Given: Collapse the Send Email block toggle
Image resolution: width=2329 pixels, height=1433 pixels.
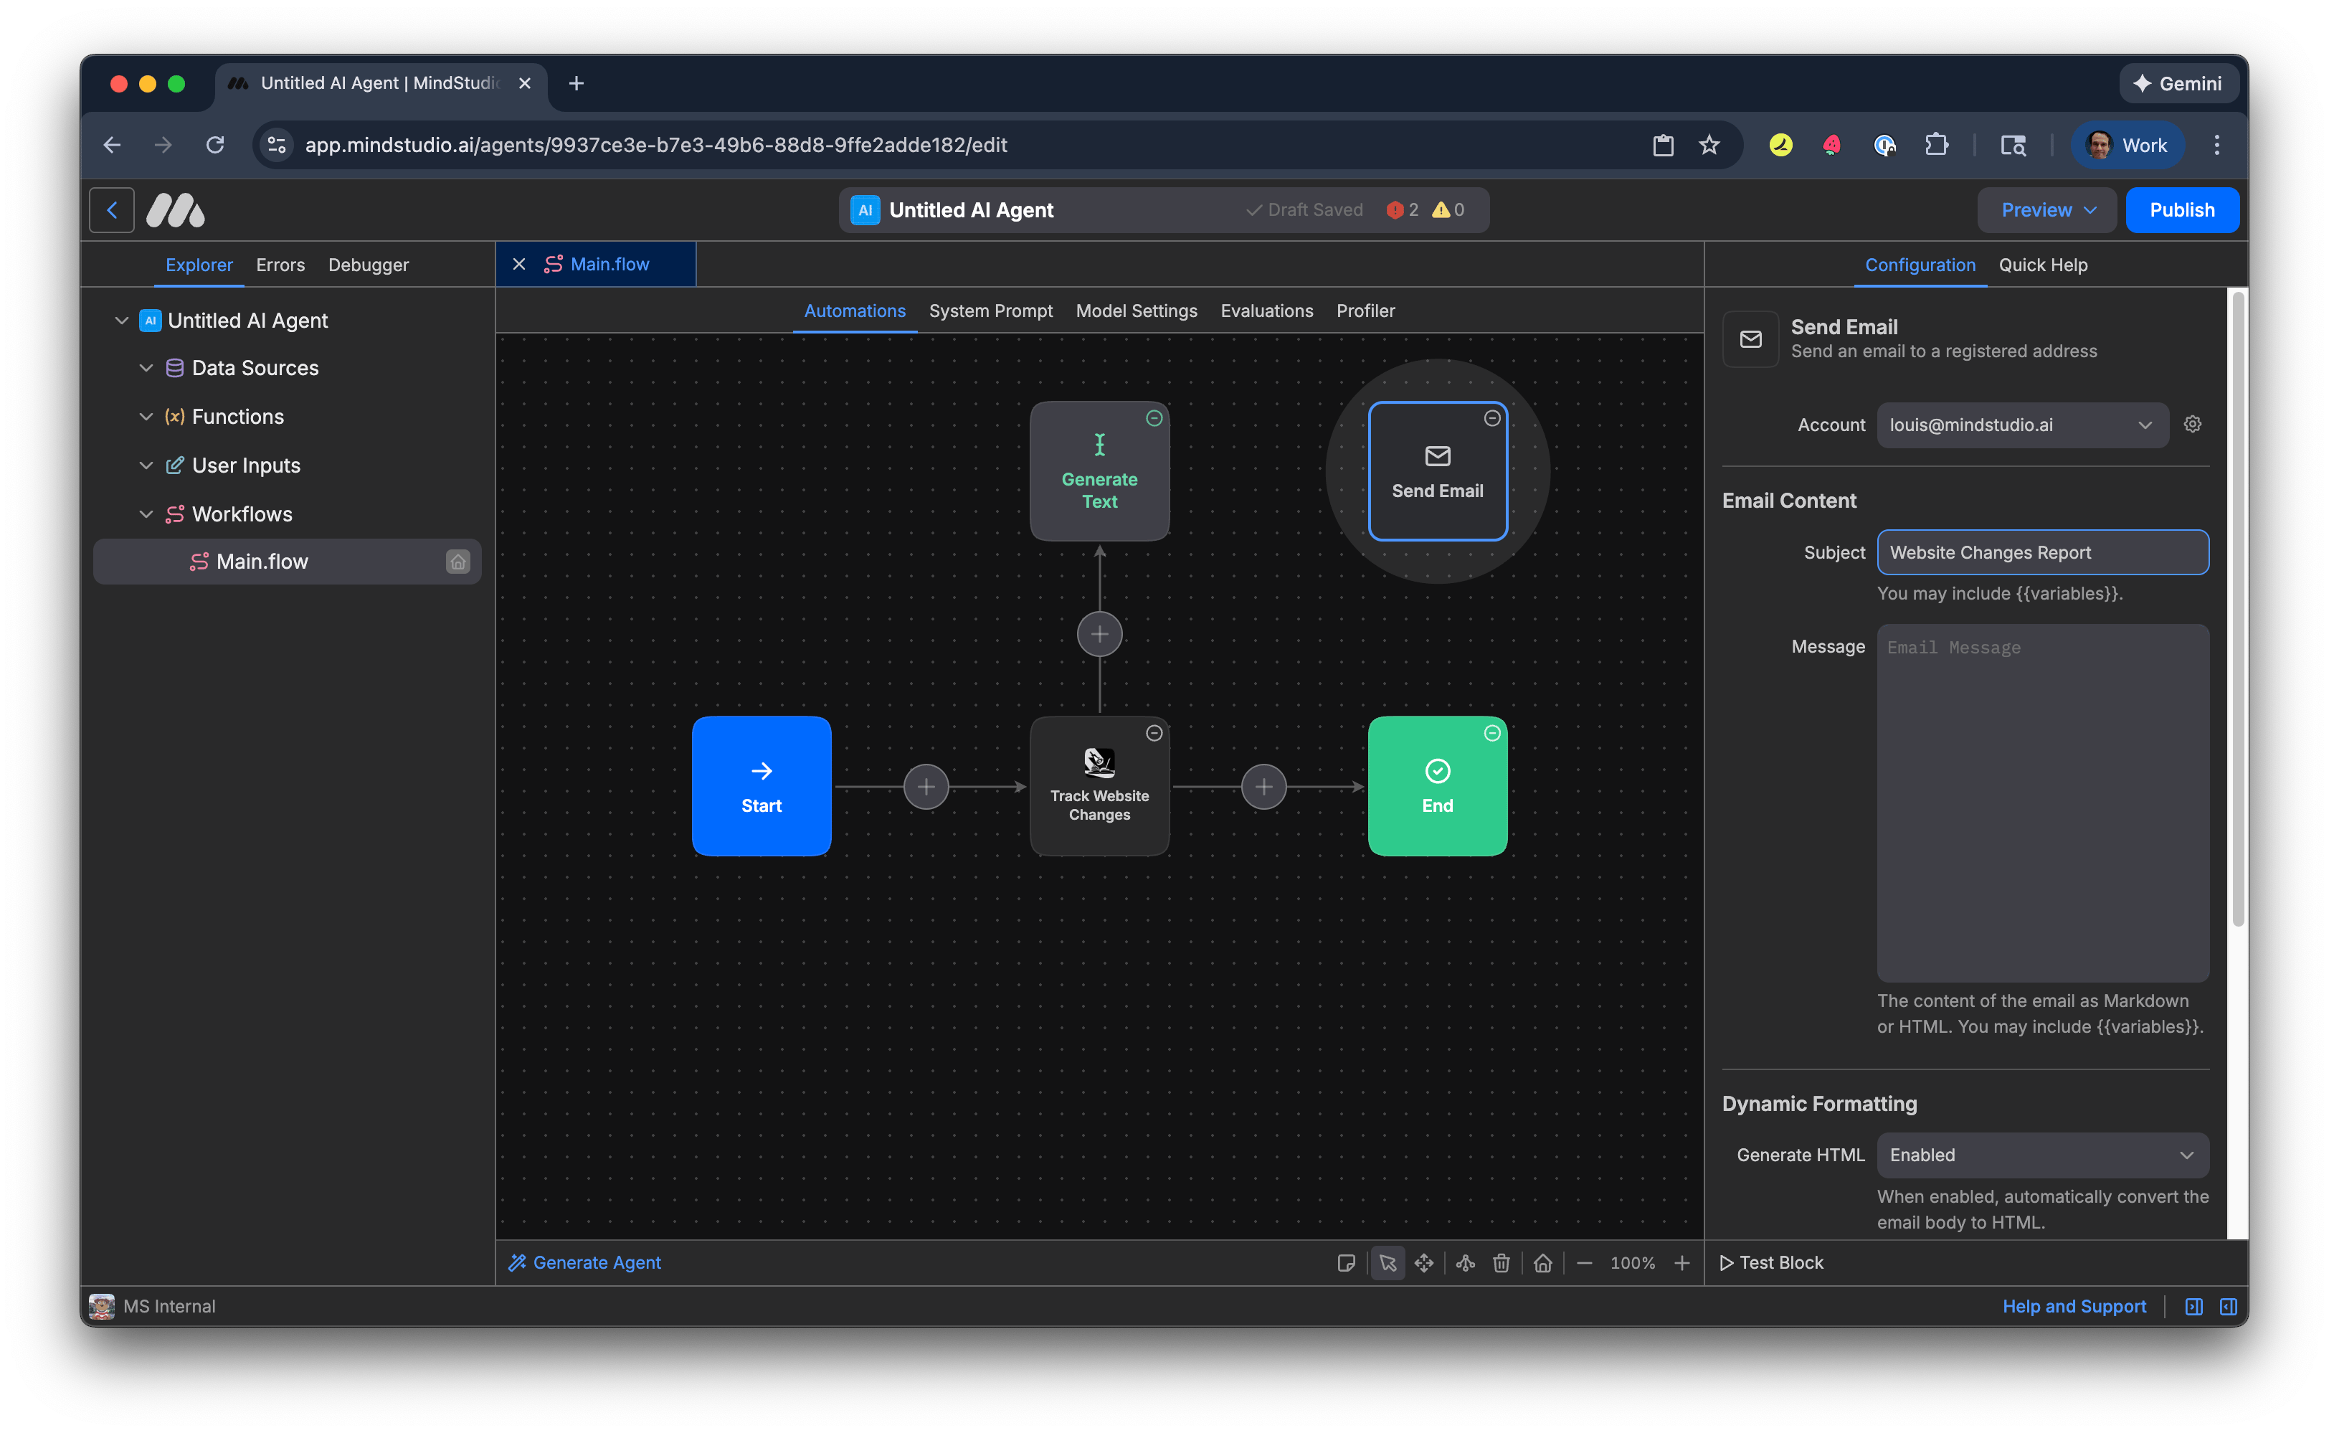Looking at the screenshot, I should click(1491, 419).
